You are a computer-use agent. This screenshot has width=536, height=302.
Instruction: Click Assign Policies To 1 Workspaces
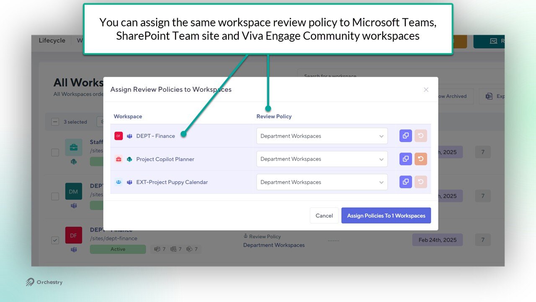(386, 216)
